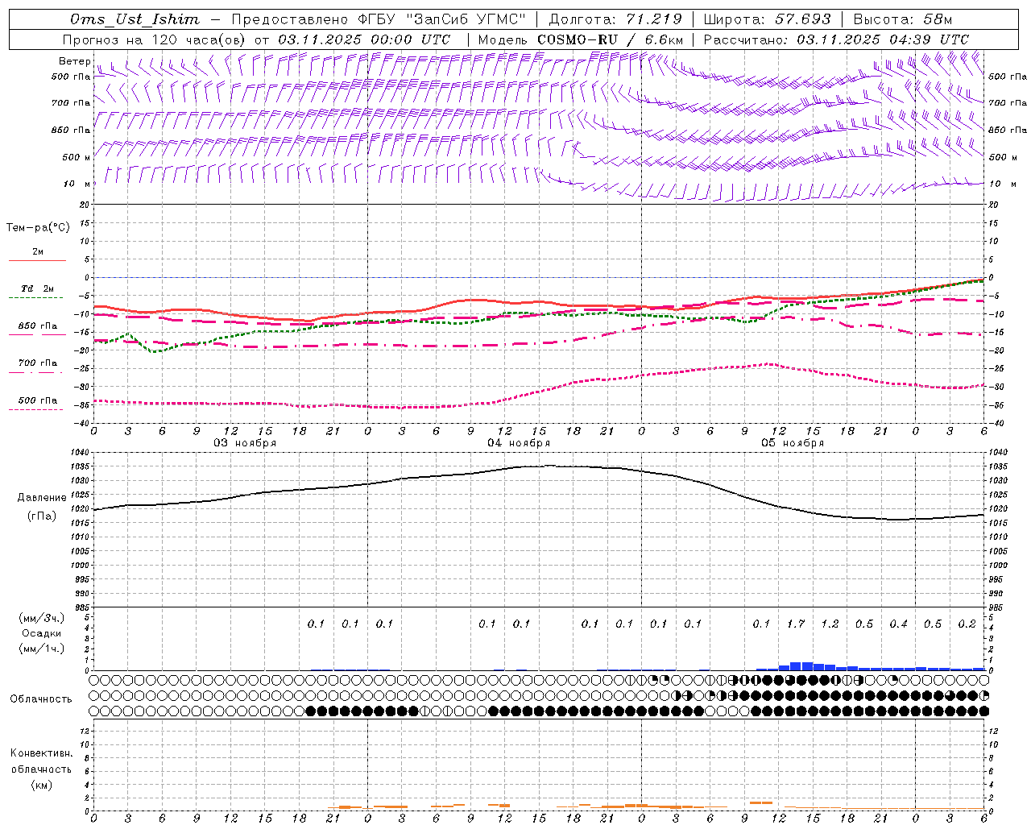Image resolution: width=1031 pixels, height=825 pixels.
Task: Click the Широта: 57.693 value
Action: tap(768, 19)
